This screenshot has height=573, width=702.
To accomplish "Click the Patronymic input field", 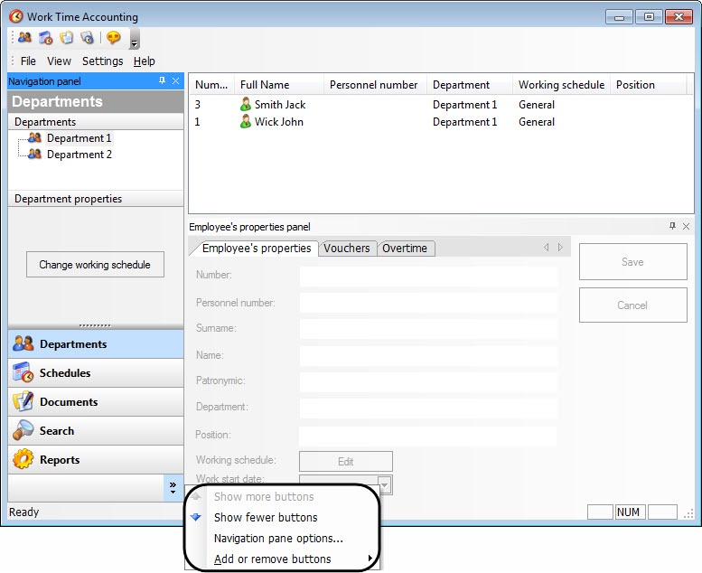I will click(x=428, y=381).
